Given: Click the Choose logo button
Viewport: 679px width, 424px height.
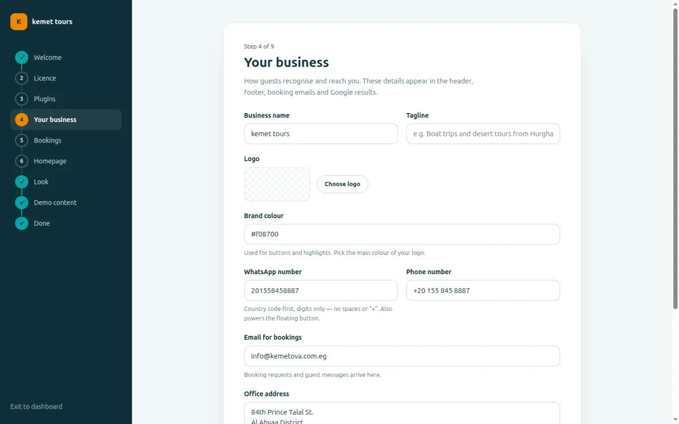Looking at the screenshot, I should [x=342, y=184].
